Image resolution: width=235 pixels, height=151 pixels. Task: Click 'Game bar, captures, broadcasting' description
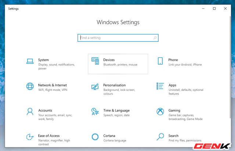pos(185,117)
